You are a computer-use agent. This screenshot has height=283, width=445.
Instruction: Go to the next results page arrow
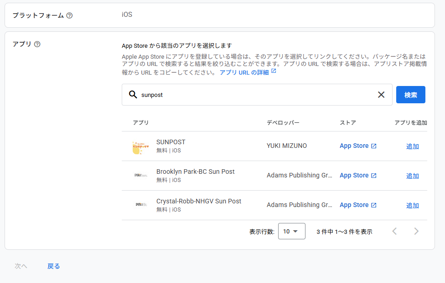[416, 231]
